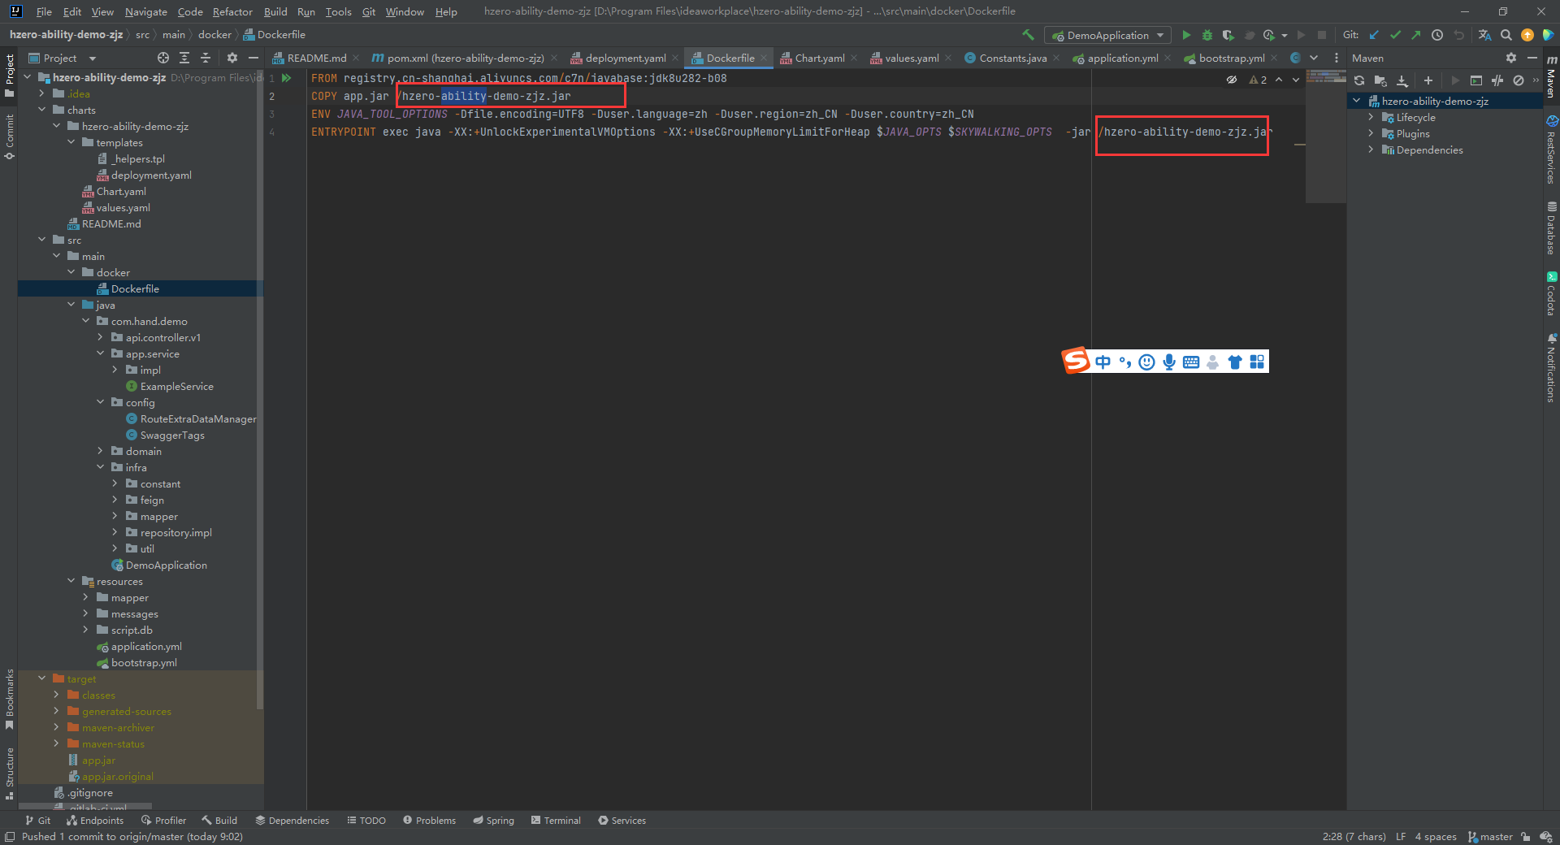
Task: Open the Problems tool window
Action: point(429,821)
